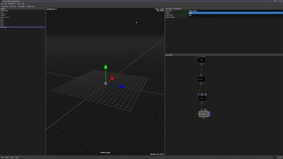Grab the red X-axis gizmo handle

[112, 79]
